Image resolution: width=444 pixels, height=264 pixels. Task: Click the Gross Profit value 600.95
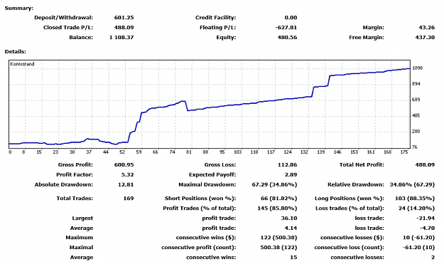[124, 165]
